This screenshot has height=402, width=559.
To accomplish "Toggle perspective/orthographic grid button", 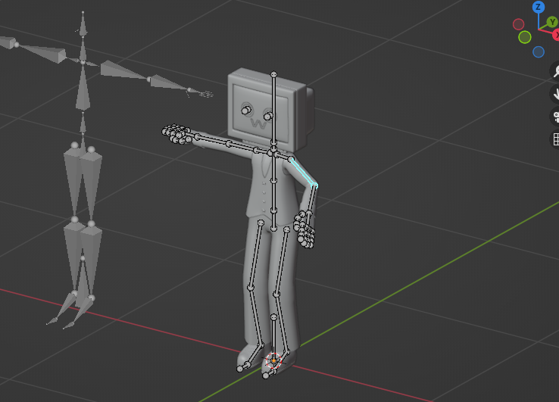I will (555, 139).
